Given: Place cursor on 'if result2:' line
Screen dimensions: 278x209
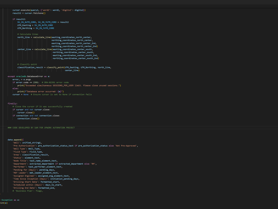Looking at the screenshot, I should point(19,19).
